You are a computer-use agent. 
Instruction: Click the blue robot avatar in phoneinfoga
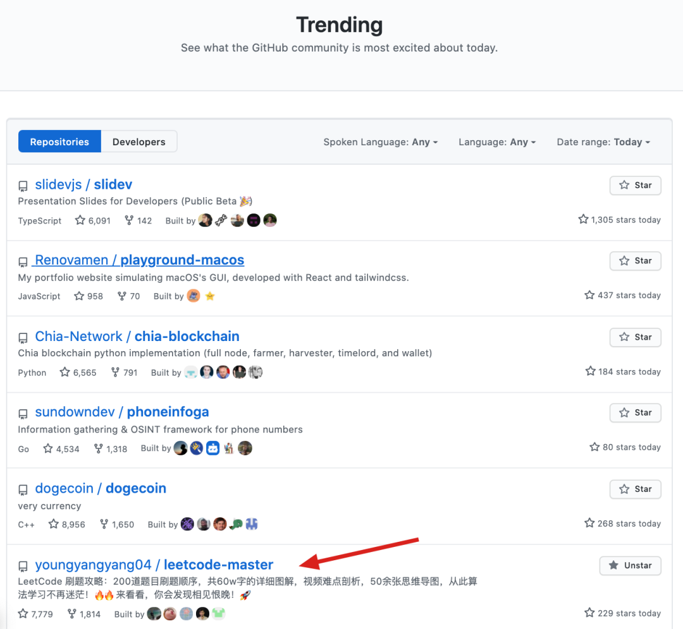pos(212,448)
